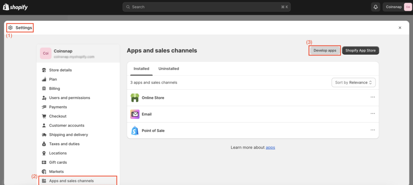Image resolution: width=413 pixels, height=185 pixels.
Task: Open Apps and sales channels settings
Action: click(x=71, y=181)
